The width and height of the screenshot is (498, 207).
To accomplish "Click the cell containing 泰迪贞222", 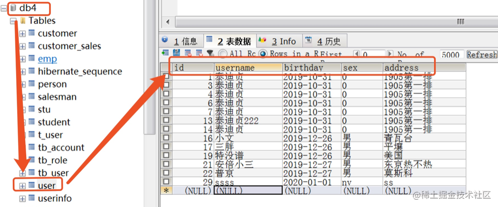I will pyautogui.click(x=249, y=121).
